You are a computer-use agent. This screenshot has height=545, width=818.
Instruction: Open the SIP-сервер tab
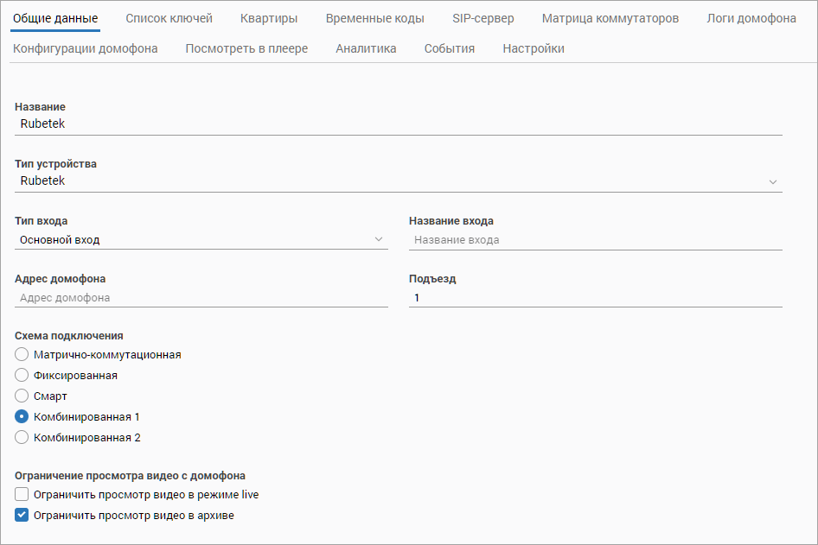point(482,18)
